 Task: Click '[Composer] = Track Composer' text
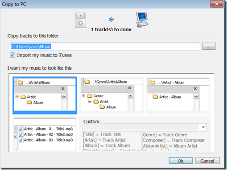pyautogui.click(x=173, y=140)
